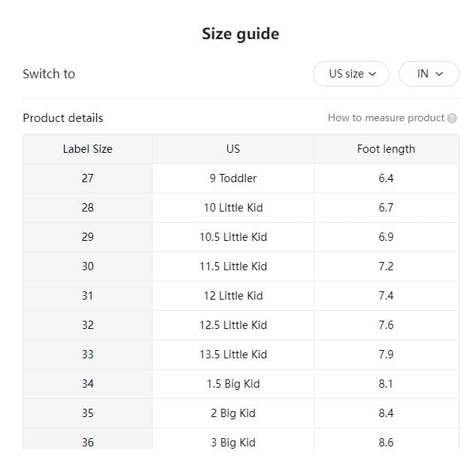Click the Product details label
The image size is (464, 469).
pos(63,118)
